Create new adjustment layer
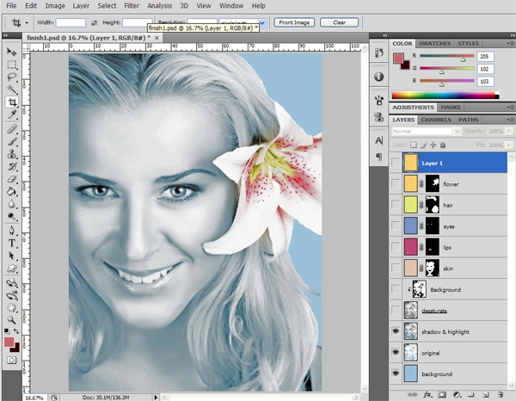Image resolution: width=516 pixels, height=401 pixels. point(457,394)
